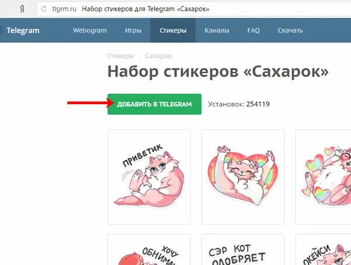Screen dimensions: 351x265
Task: Open the cat in rainbow heart sticker
Action: click(243, 177)
